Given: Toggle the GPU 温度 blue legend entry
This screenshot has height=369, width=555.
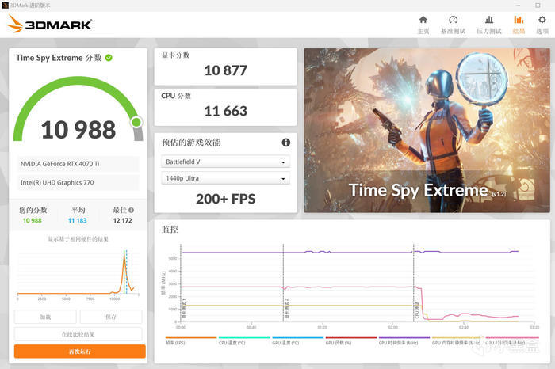Looking at the screenshot, I should tap(297, 340).
